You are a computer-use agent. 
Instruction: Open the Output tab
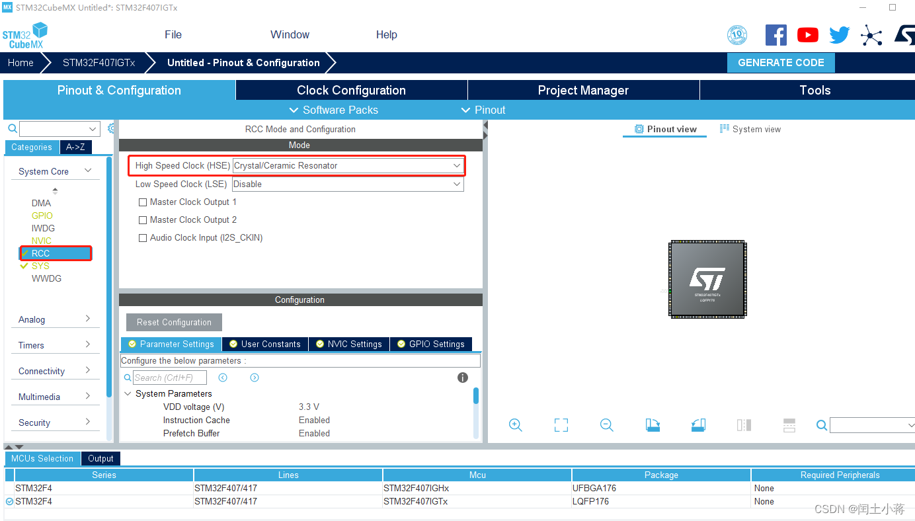coord(100,459)
